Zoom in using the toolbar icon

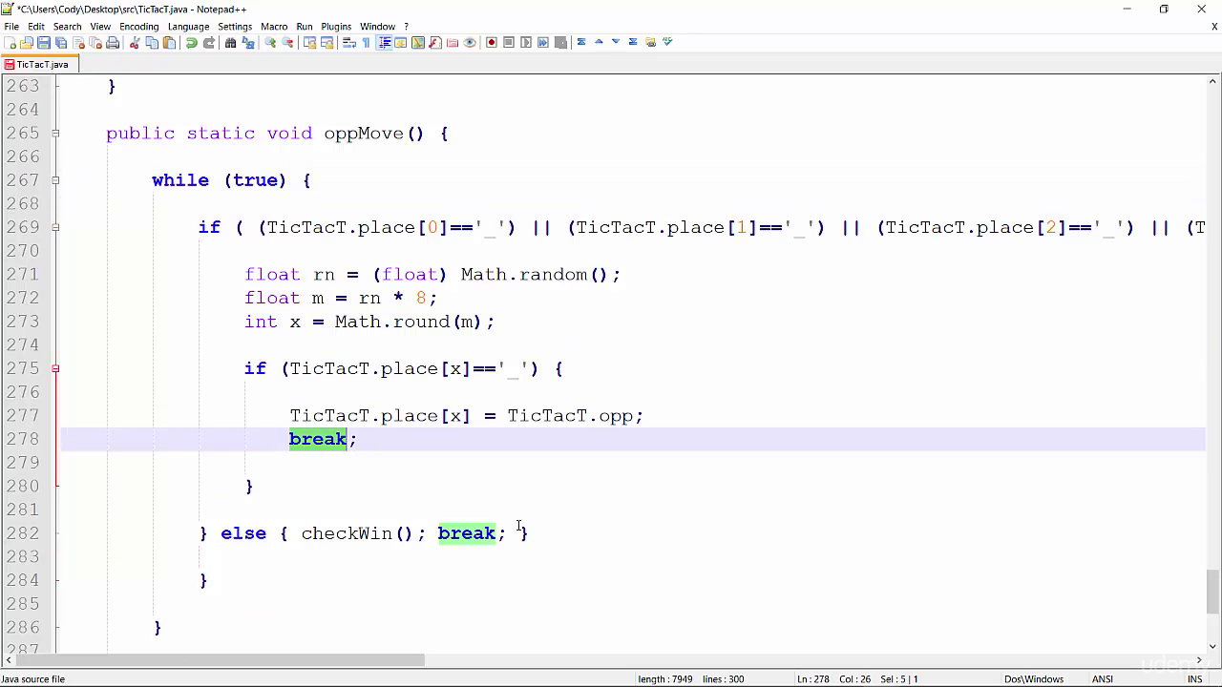click(x=270, y=42)
